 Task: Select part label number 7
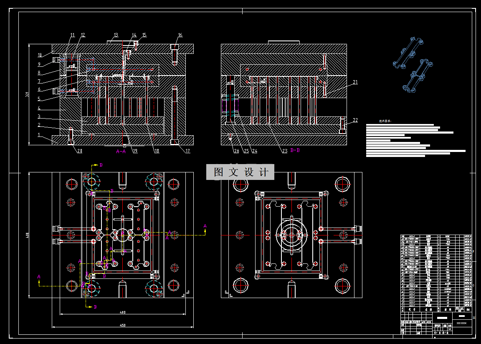point(39,81)
